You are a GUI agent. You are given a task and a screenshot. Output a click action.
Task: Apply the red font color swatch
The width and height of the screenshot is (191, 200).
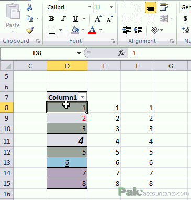pyautogui.click(x=92, y=30)
